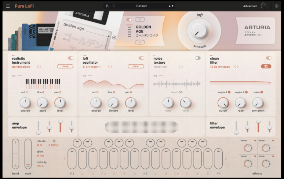284x179 pixels.
Task: Open 12 db low pass filter list
Action: pos(220,67)
